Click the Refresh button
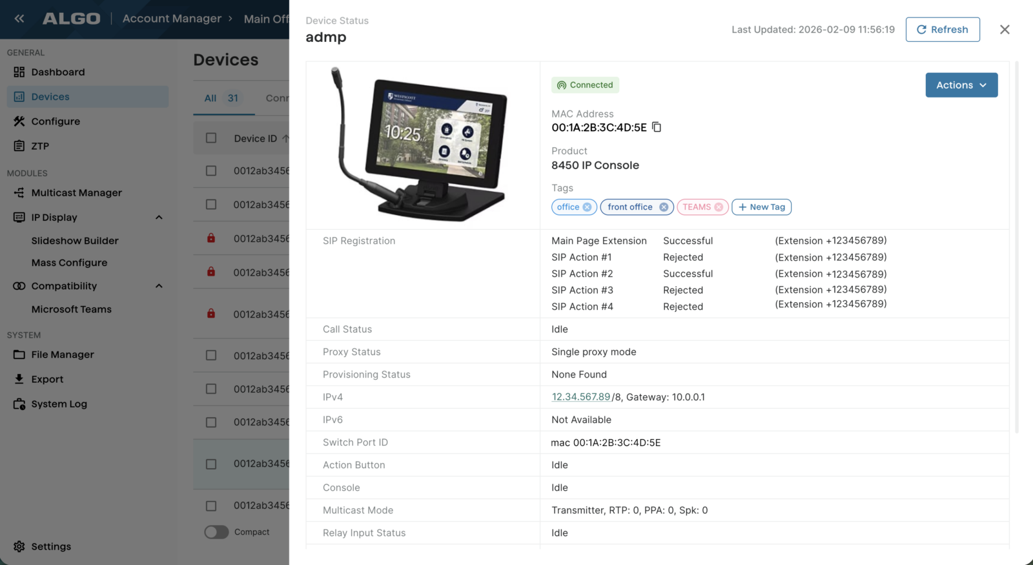This screenshot has width=1033, height=565. [942, 30]
